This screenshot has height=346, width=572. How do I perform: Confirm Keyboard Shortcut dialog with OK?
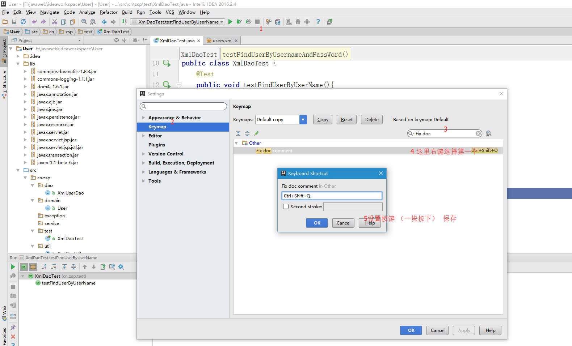(317, 223)
